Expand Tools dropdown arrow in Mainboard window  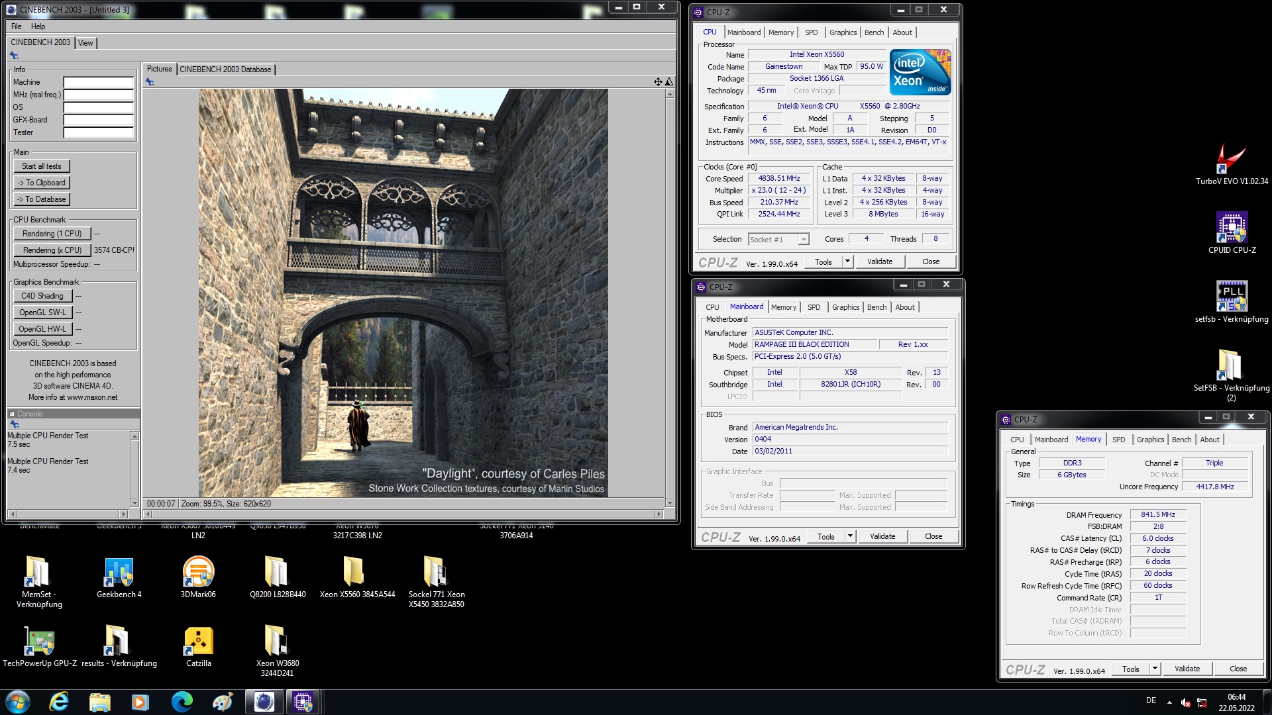point(849,536)
